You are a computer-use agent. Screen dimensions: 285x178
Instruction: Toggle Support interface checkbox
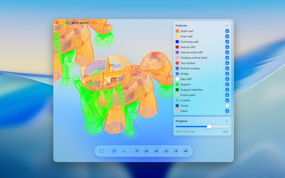pos(227,90)
